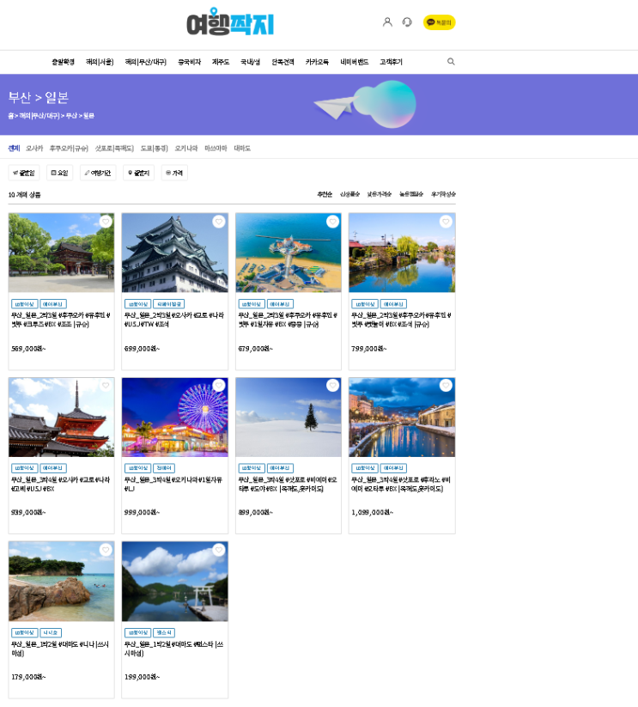Open the shrine photo of 569,000원 tour
This screenshot has height=707, width=638.
[x=61, y=253]
